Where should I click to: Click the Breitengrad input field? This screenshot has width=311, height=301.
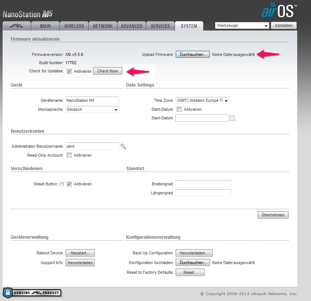[x=203, y=184]
